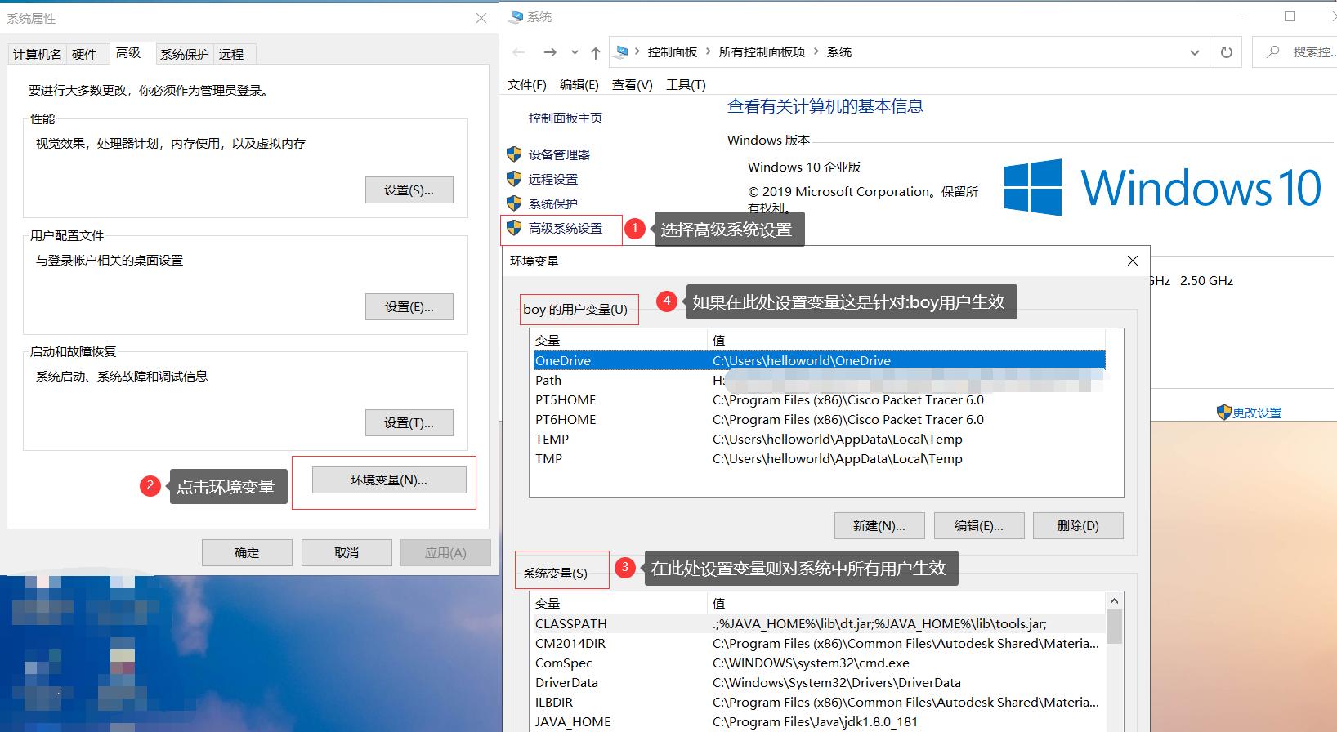
Task: Click the 更改设置 link
Action: (x=1257, y=413)
